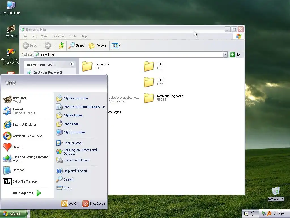Expand All Programs list
The image size is (290, 218).
[27, 193]
